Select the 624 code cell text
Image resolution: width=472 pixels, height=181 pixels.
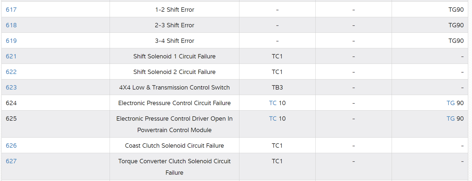tap(11, 103)
